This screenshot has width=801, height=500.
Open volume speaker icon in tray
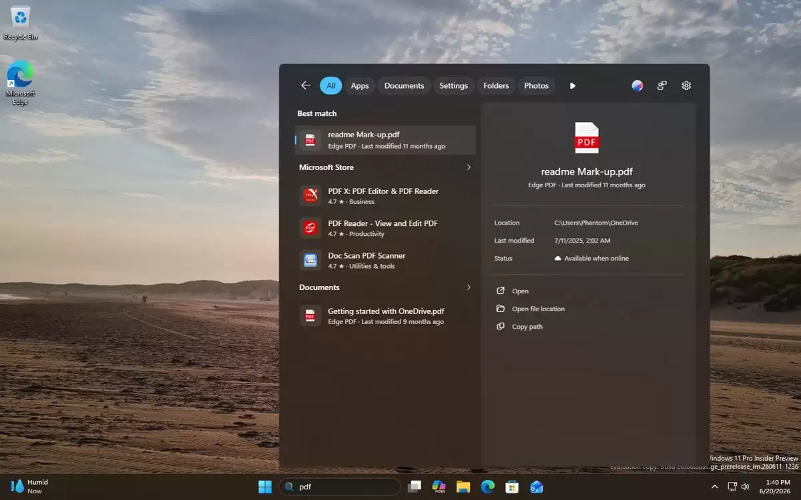(745, 487)
